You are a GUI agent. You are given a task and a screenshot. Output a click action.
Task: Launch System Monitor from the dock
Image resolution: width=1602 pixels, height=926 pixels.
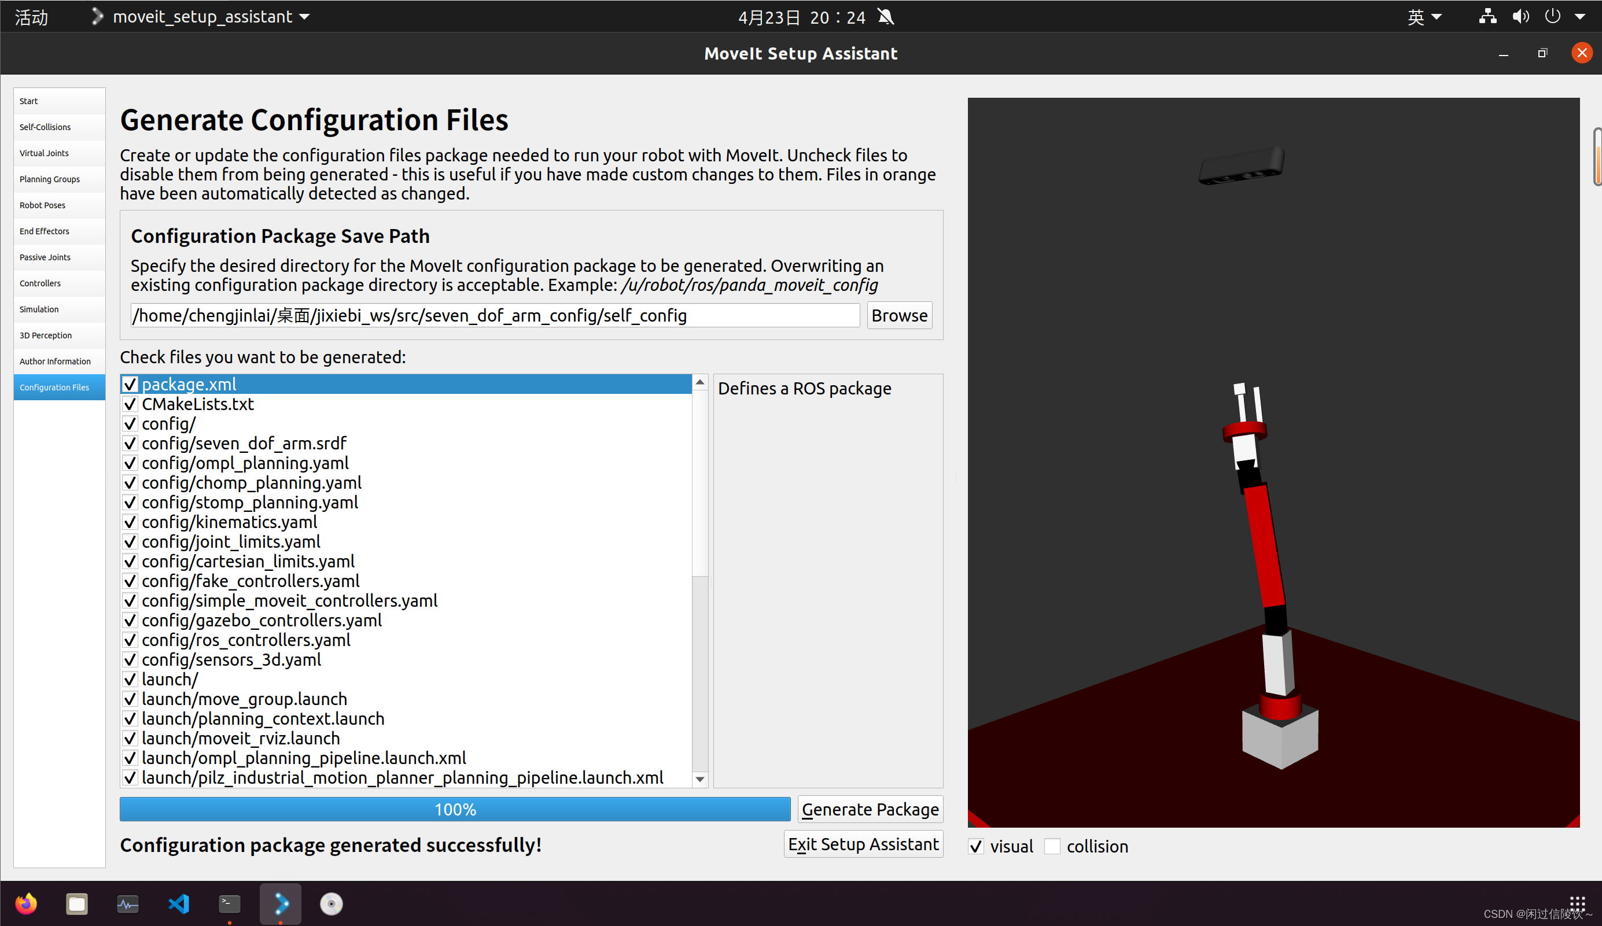tap(128, 903)
